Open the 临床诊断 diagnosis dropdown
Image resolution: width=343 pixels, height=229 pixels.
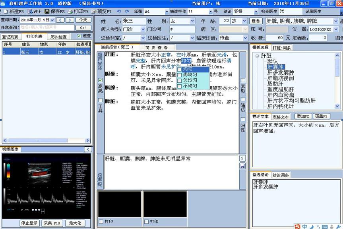[245, 38]
